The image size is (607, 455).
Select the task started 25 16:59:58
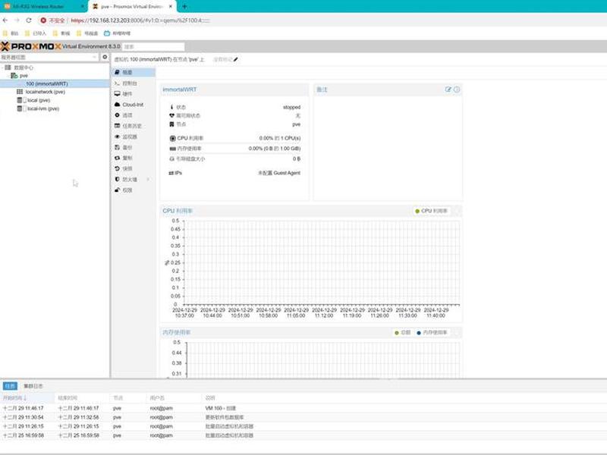[303, 435]
